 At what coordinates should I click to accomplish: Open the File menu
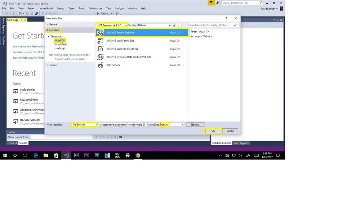pos(4,9)
